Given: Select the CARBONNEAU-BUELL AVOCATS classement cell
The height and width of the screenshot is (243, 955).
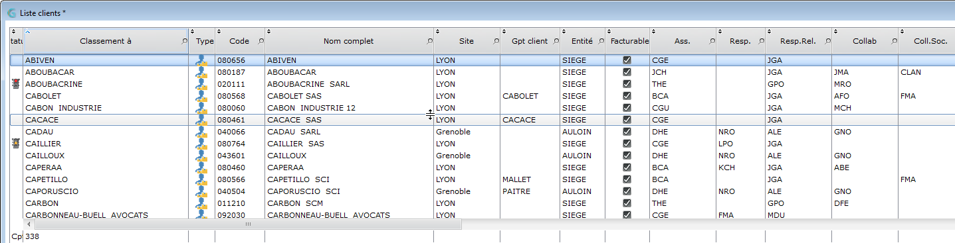Looking at the screenshot, I should point(106,215).
